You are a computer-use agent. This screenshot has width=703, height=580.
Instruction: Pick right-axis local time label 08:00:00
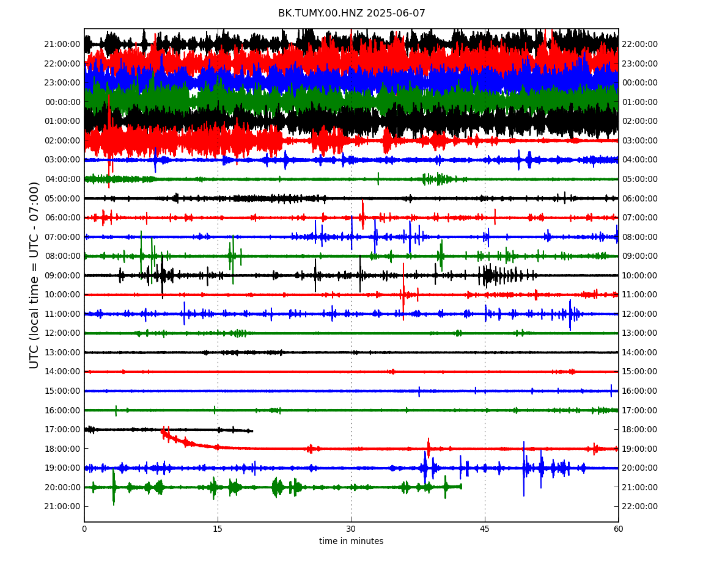click(x=640, y=237)
